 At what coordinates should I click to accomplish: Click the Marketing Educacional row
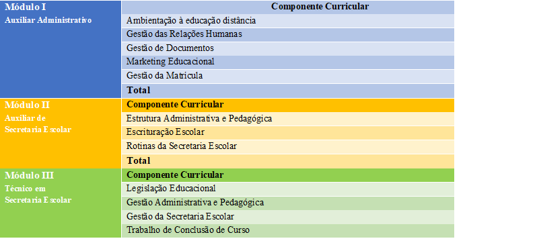[288, 62]
